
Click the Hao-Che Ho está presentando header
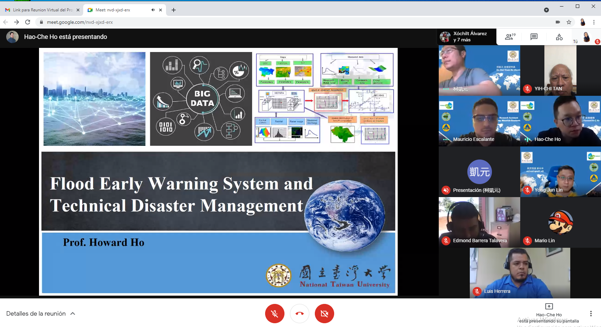(x=66, y=37)
